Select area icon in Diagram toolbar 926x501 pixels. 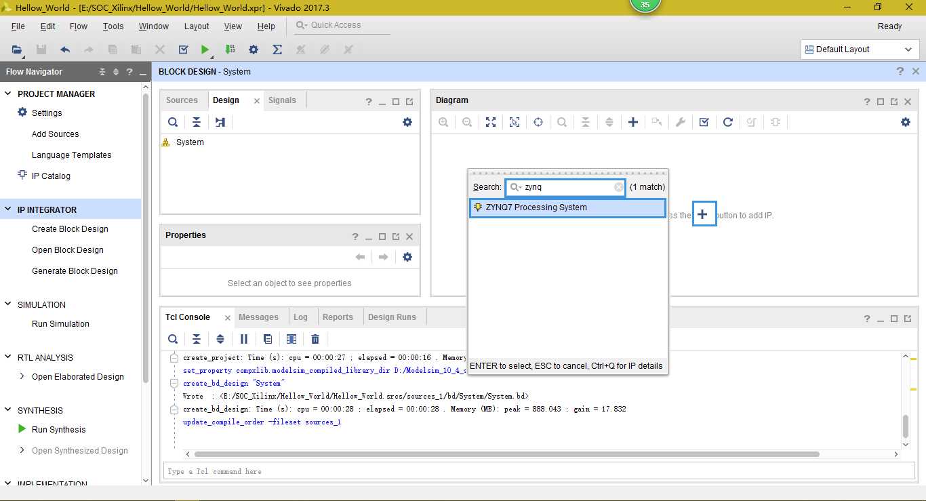pyautogui.click(x=515, y=122)
